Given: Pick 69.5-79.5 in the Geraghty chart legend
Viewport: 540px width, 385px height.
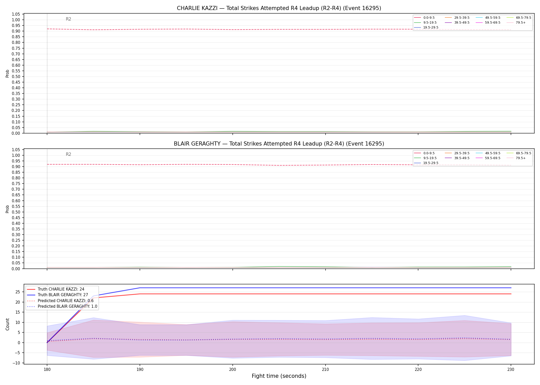Looking at the screenshot, I should (x=524, y=153).
